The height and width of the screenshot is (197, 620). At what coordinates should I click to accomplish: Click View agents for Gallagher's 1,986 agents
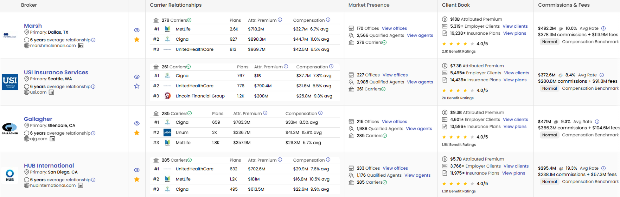(419, 129)
